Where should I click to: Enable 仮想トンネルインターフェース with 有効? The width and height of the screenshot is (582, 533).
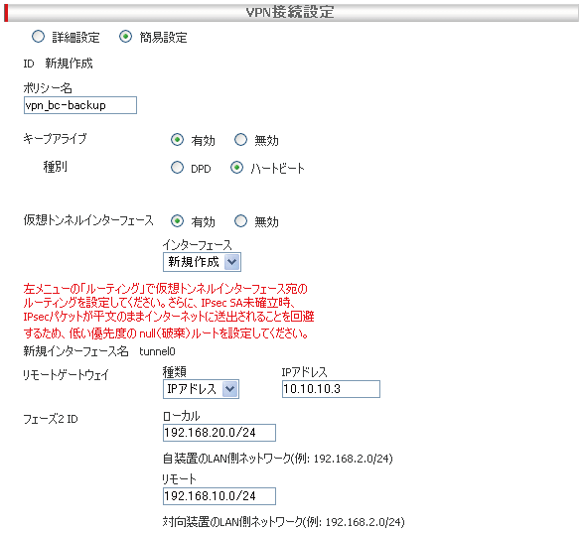point(177,221)
